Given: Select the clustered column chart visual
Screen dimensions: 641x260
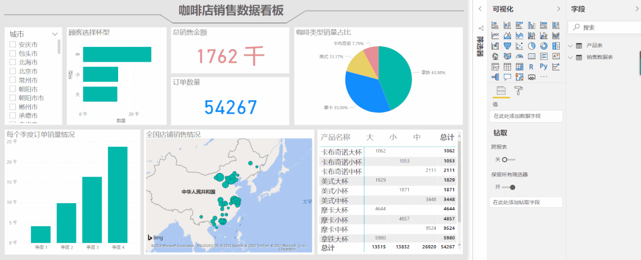Looking at the screenshot, I should pyautogui.click(x=531, y=25).
